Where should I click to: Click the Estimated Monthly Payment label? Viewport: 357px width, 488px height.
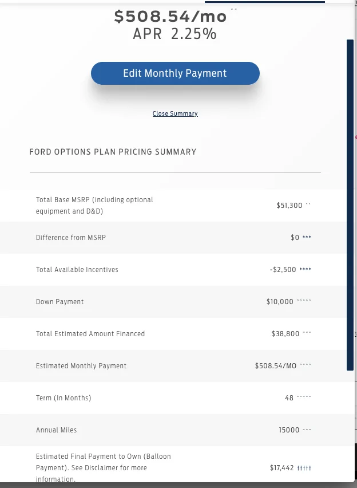pyautogui.click(x=81, y=365)
